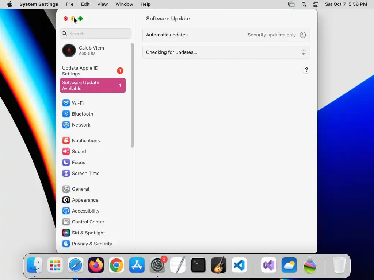Image resolution: width=374 pixels, height=280 pixels.
Task: Open the cloud weather app Dock icon
Action: click(x=289, y=265)
